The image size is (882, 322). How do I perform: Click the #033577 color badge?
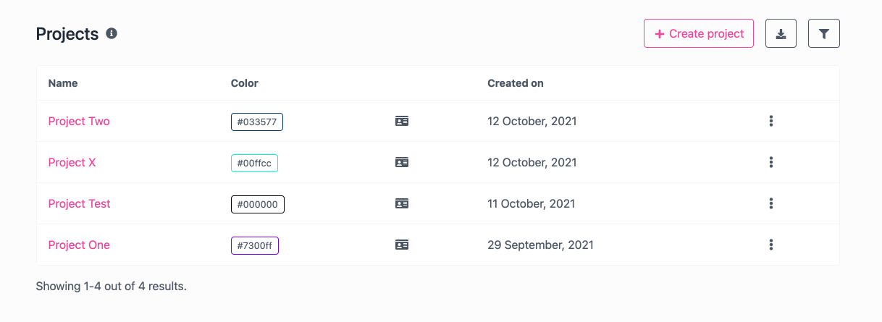257,122
